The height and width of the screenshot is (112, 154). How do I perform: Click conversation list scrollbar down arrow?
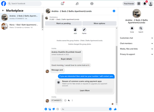[43, 30]
